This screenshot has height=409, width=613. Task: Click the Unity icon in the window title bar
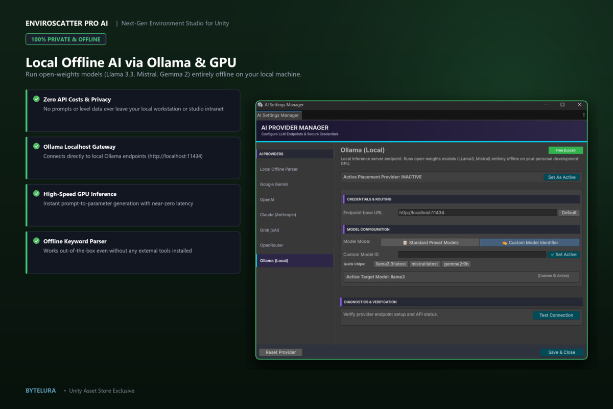[x=260, y=105]
